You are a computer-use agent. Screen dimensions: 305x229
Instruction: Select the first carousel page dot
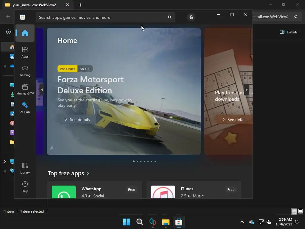coord(134,161)
